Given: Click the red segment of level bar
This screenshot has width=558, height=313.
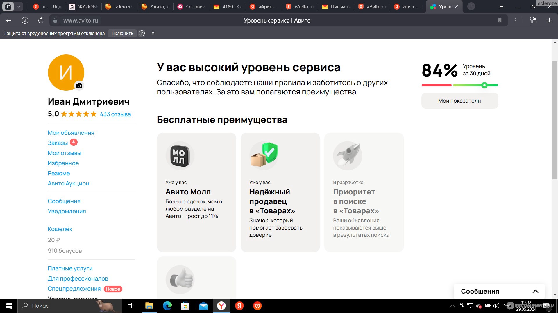Looking at the screenshot, I should [x=437, y=85].
